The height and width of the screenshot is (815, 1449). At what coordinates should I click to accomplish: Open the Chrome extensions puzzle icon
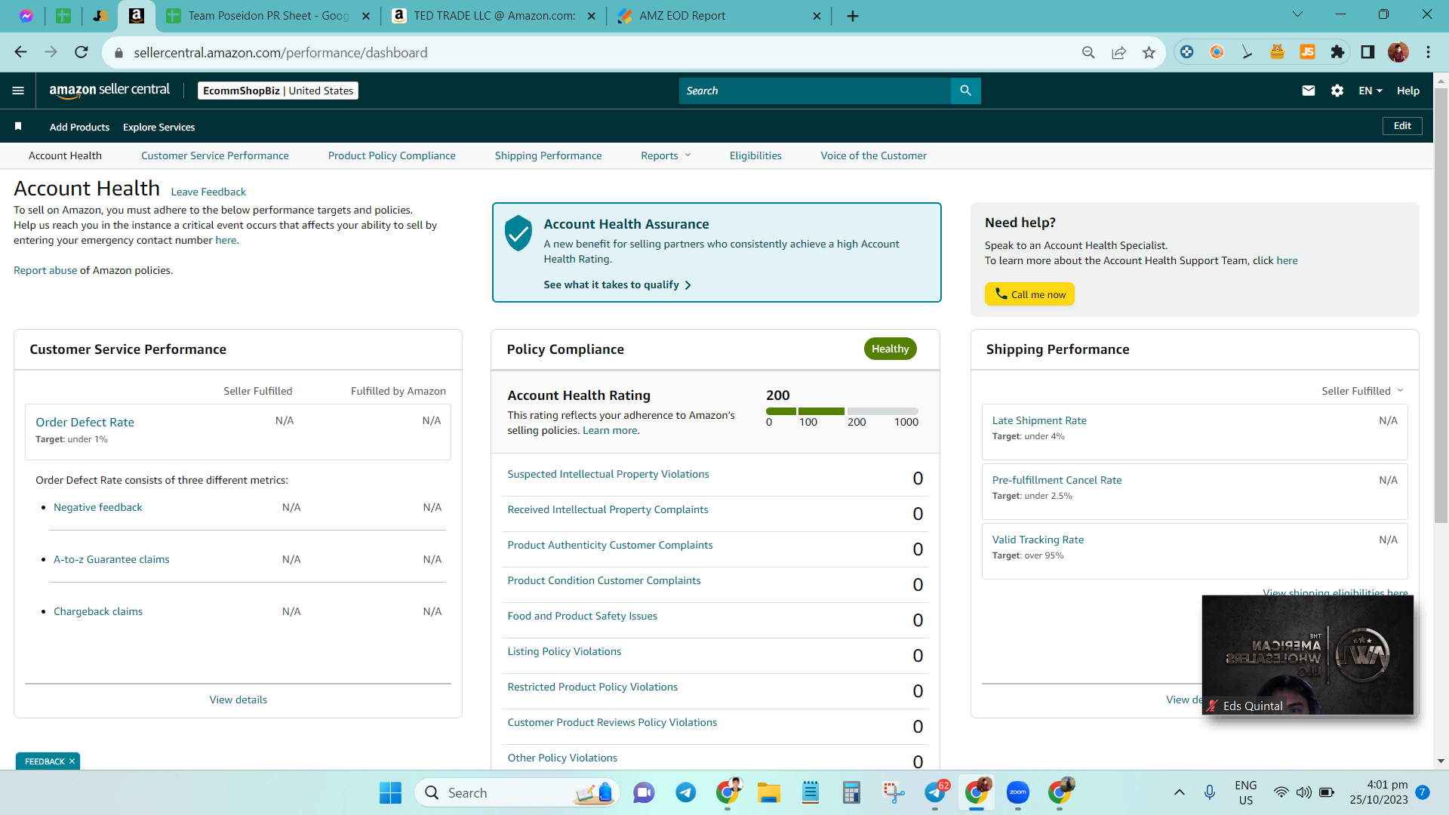[1337, 52]
